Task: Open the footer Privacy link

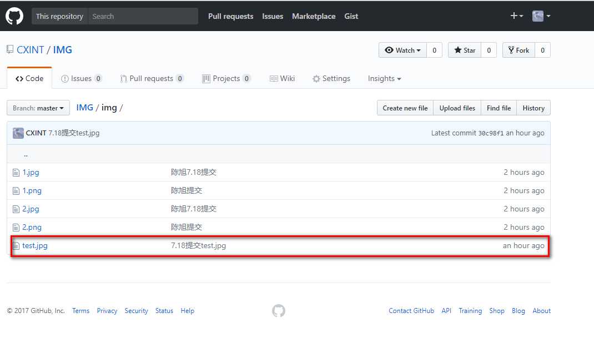Action: tap(107, 311)
